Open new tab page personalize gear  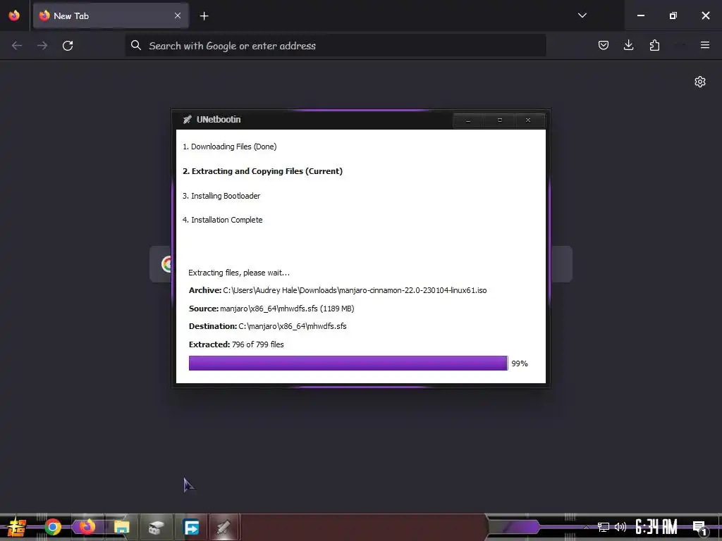point(700,82)
